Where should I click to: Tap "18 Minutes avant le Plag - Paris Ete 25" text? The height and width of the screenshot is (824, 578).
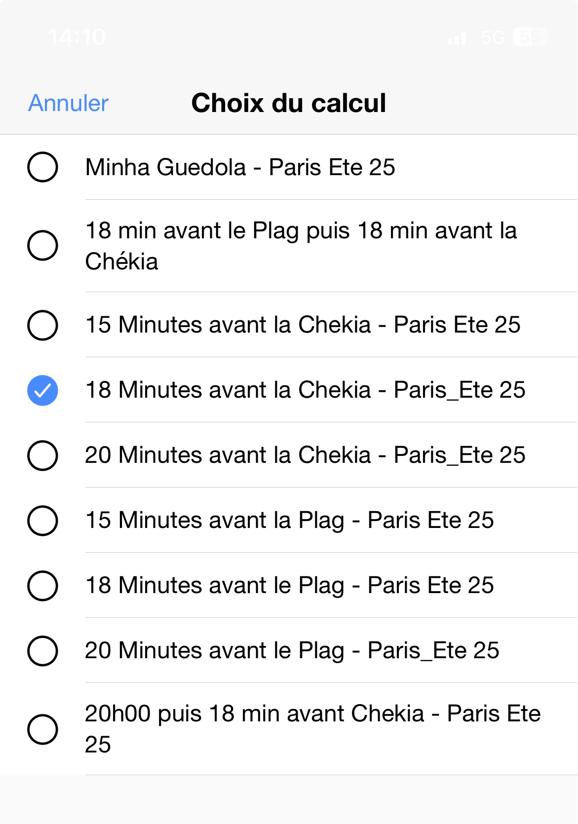click(x=289, y=586)
